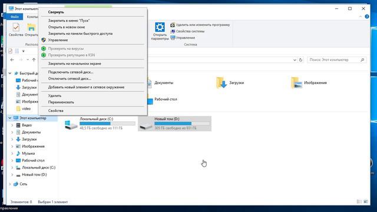This screenshot has height=212, width=377.
Task: Click the Открыть параметры gear icon
Action: coord(160,27)
